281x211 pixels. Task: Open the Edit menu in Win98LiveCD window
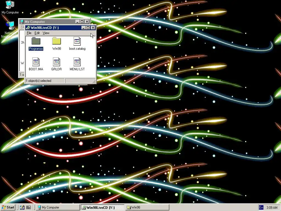(37, 33)
